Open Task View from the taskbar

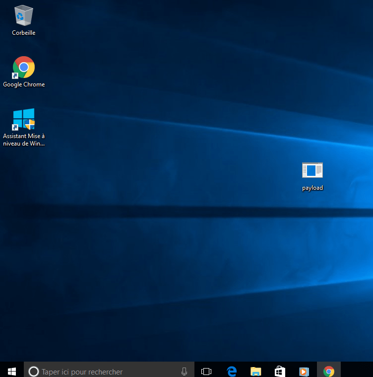[x=206, y=371]
